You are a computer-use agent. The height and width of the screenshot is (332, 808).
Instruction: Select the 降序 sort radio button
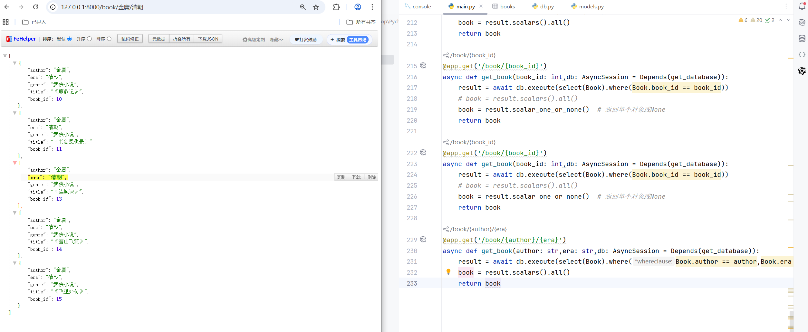coord(109,39)
